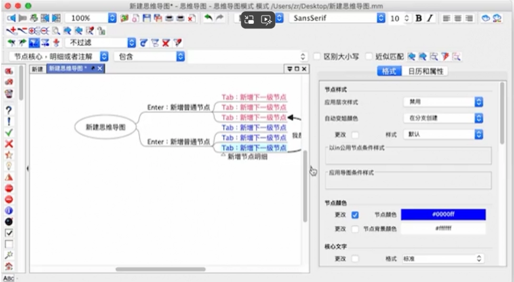The width and height of the screenshot is (514, 282).
Task: Open the 应用层次样式 dropdown showing 禁用
Action: coord(443,101)
